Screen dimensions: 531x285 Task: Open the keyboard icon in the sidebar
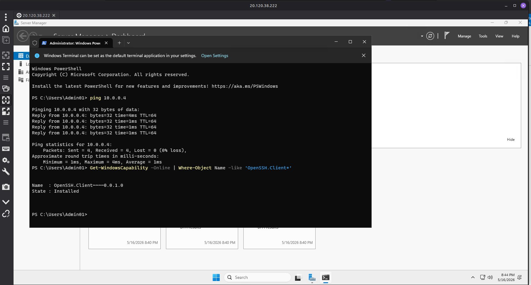(6, 149)
